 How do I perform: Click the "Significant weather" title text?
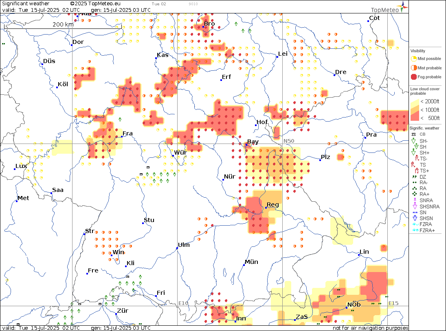26,4
